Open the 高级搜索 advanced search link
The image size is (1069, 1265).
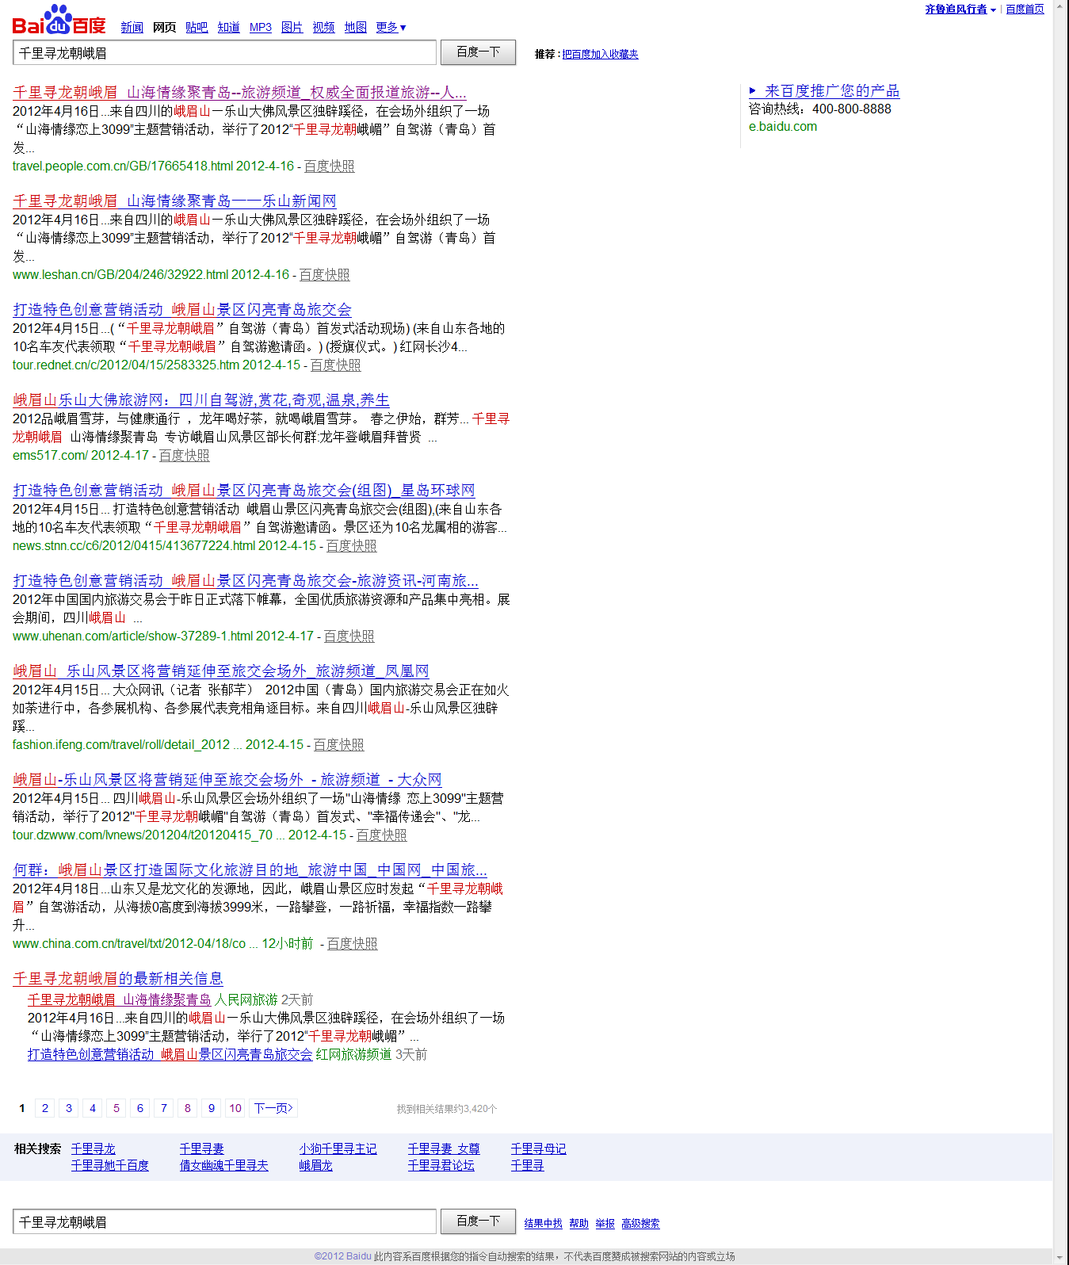coord(641,1224)
